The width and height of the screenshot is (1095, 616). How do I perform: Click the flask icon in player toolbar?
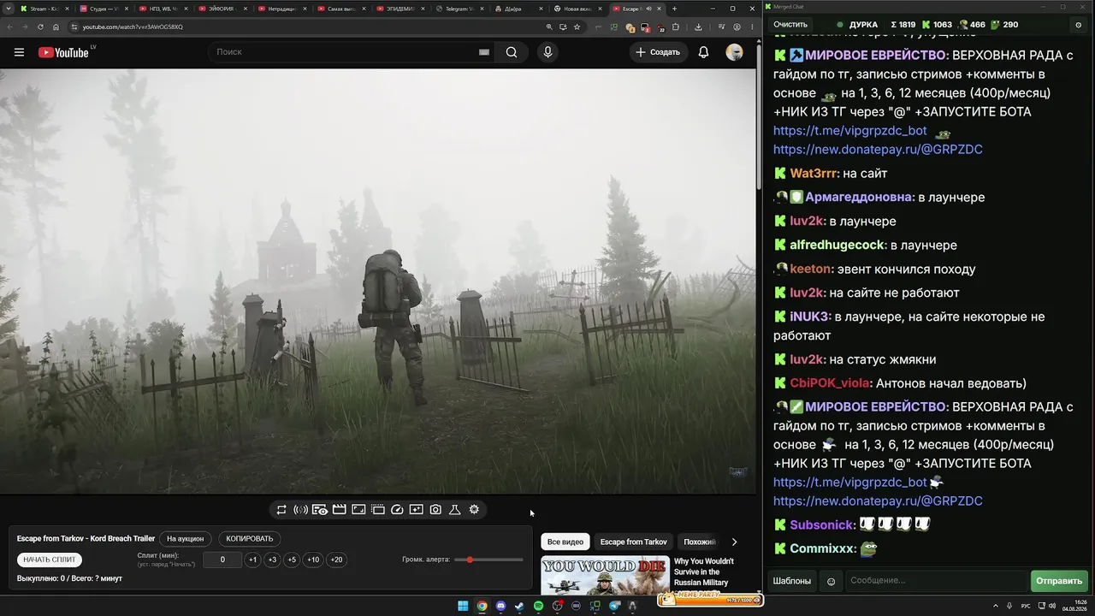click(x=454, y=510)
